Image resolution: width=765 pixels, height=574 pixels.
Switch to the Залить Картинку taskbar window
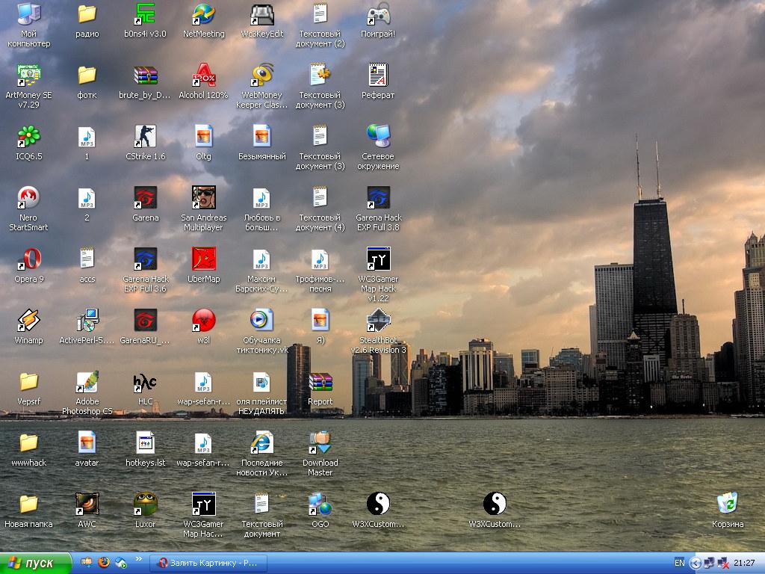tap(208, 564)
